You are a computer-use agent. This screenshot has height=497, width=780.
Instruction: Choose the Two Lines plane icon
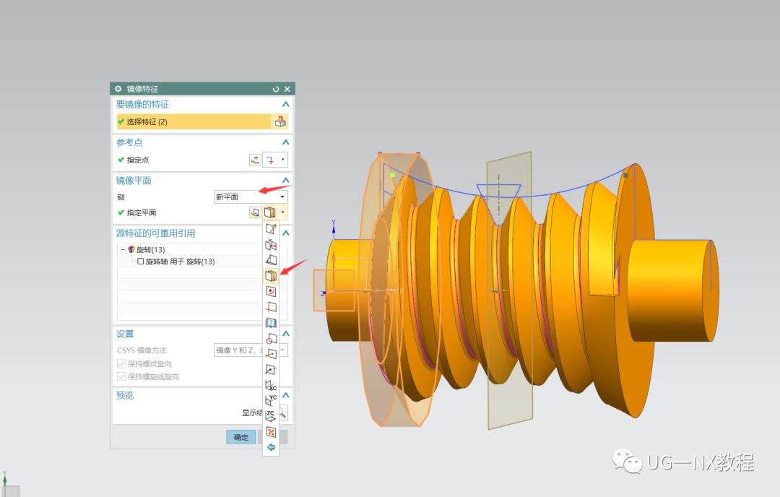tap(271, 307)
